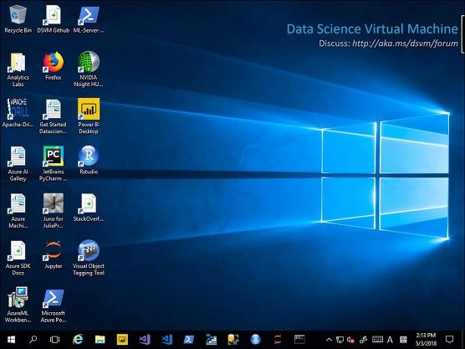Launch Jupyter from the taskbar
Image resolution: width=465 pixels, height=349 pixels.
click(278, 339)
